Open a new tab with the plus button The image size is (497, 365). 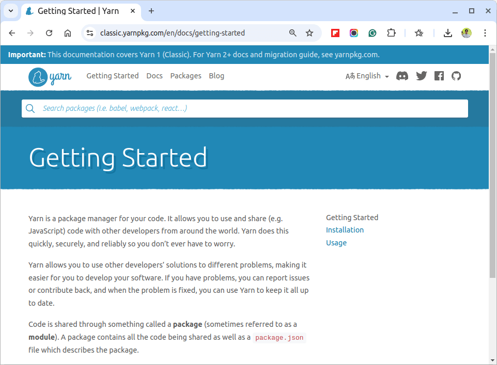pos(151,11)
